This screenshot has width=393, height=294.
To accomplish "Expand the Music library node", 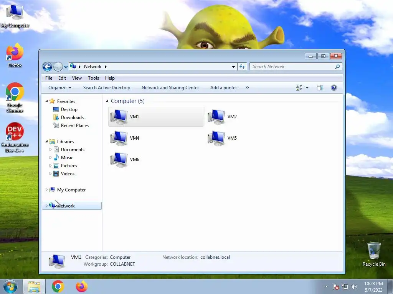I will pos(50,157).
